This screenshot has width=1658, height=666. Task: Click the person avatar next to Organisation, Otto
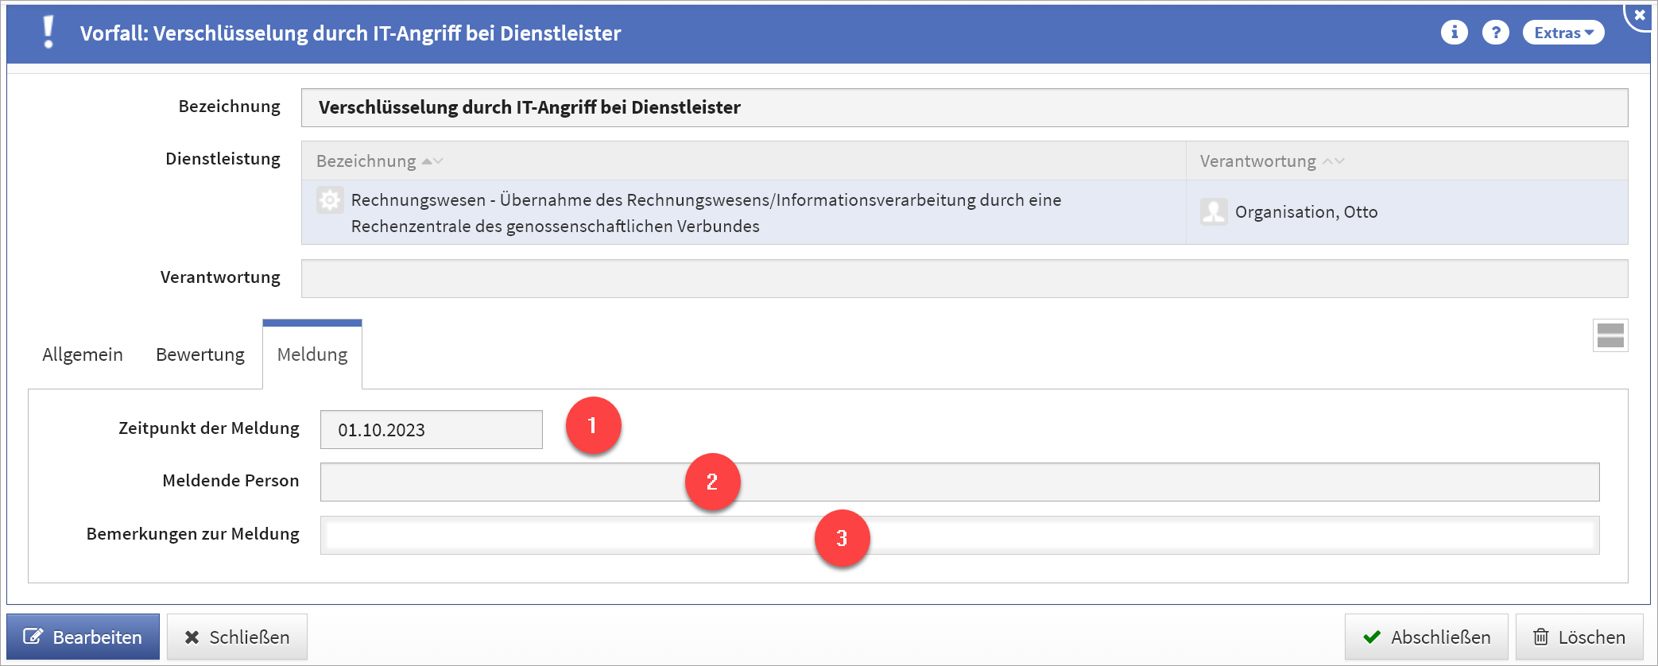coord(1214,212)
